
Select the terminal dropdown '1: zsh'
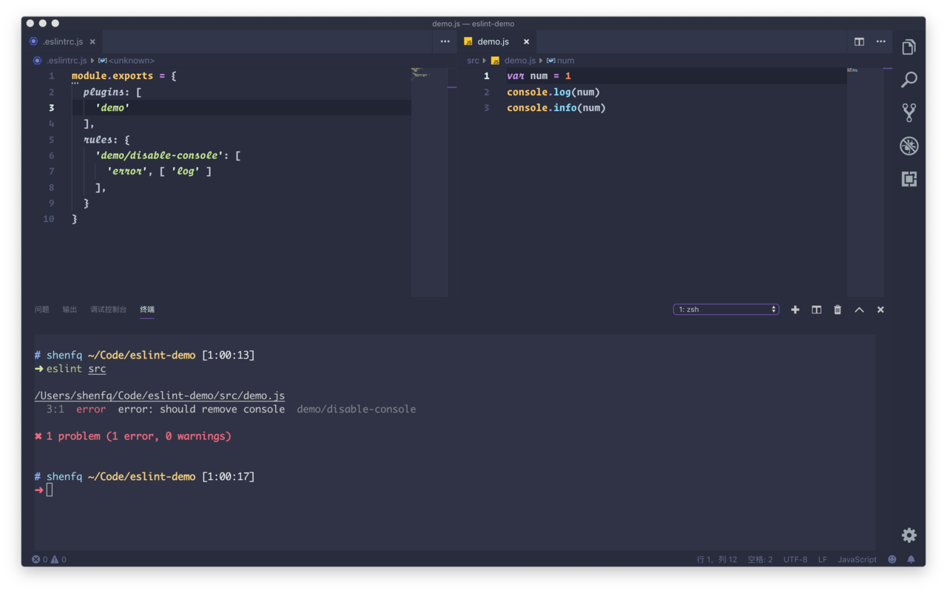pos(726,310)
